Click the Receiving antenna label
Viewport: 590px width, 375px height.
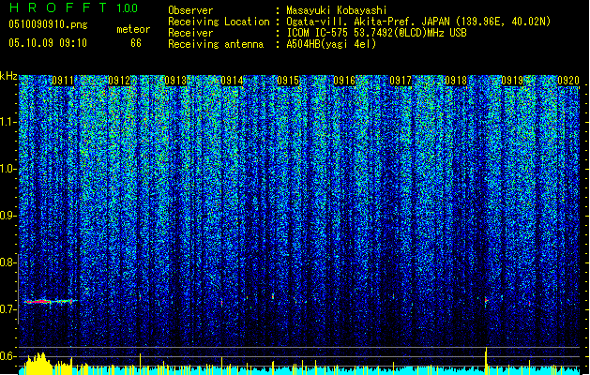216,44
